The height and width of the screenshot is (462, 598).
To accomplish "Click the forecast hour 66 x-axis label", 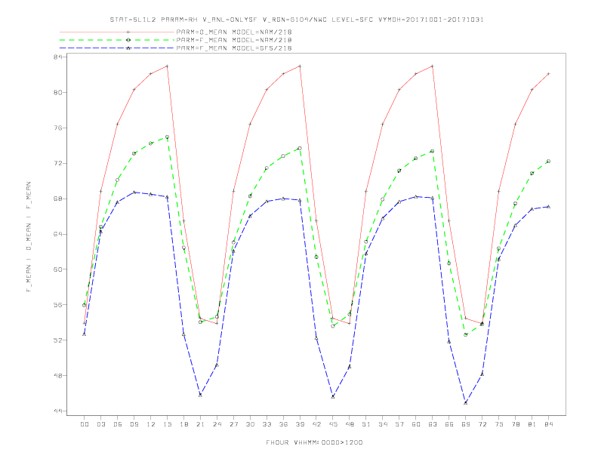I will (x=449, y=424).
